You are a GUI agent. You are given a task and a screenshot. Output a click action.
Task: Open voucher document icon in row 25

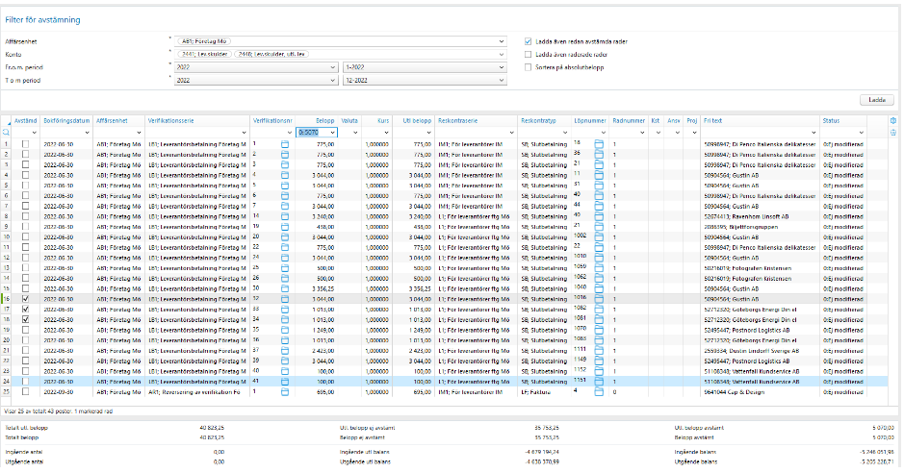point(285,393)
